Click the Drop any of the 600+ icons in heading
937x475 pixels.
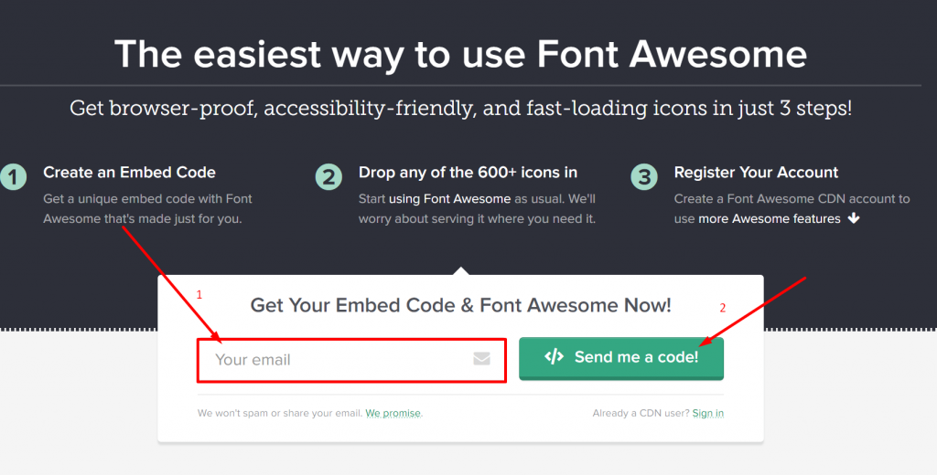[x=468, y=173]
